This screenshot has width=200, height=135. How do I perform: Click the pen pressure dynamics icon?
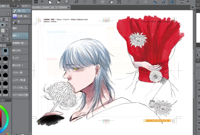[x=6, y=20]
